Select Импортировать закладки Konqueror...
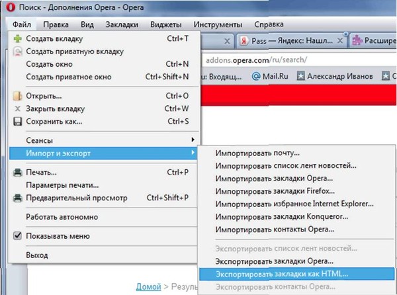This screenshot has height=295, width=397. point(296,217)
